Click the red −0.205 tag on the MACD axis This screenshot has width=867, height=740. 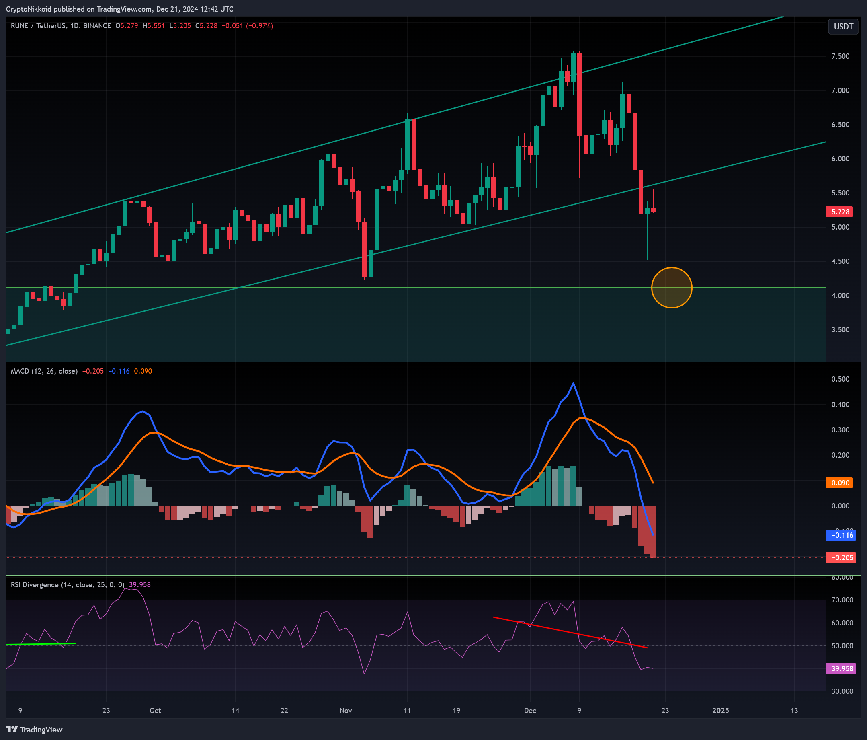(x=841, y=557)
